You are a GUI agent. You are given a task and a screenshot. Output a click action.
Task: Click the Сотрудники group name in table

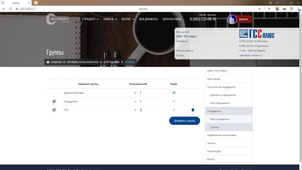click(x=71, y=102)
